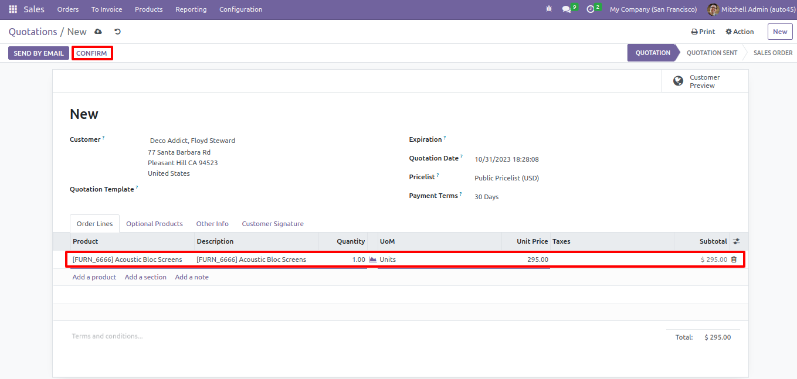Select the Quotation Sent status stage
The width and height of the screenshot is (797, 379).
(712, 53)
